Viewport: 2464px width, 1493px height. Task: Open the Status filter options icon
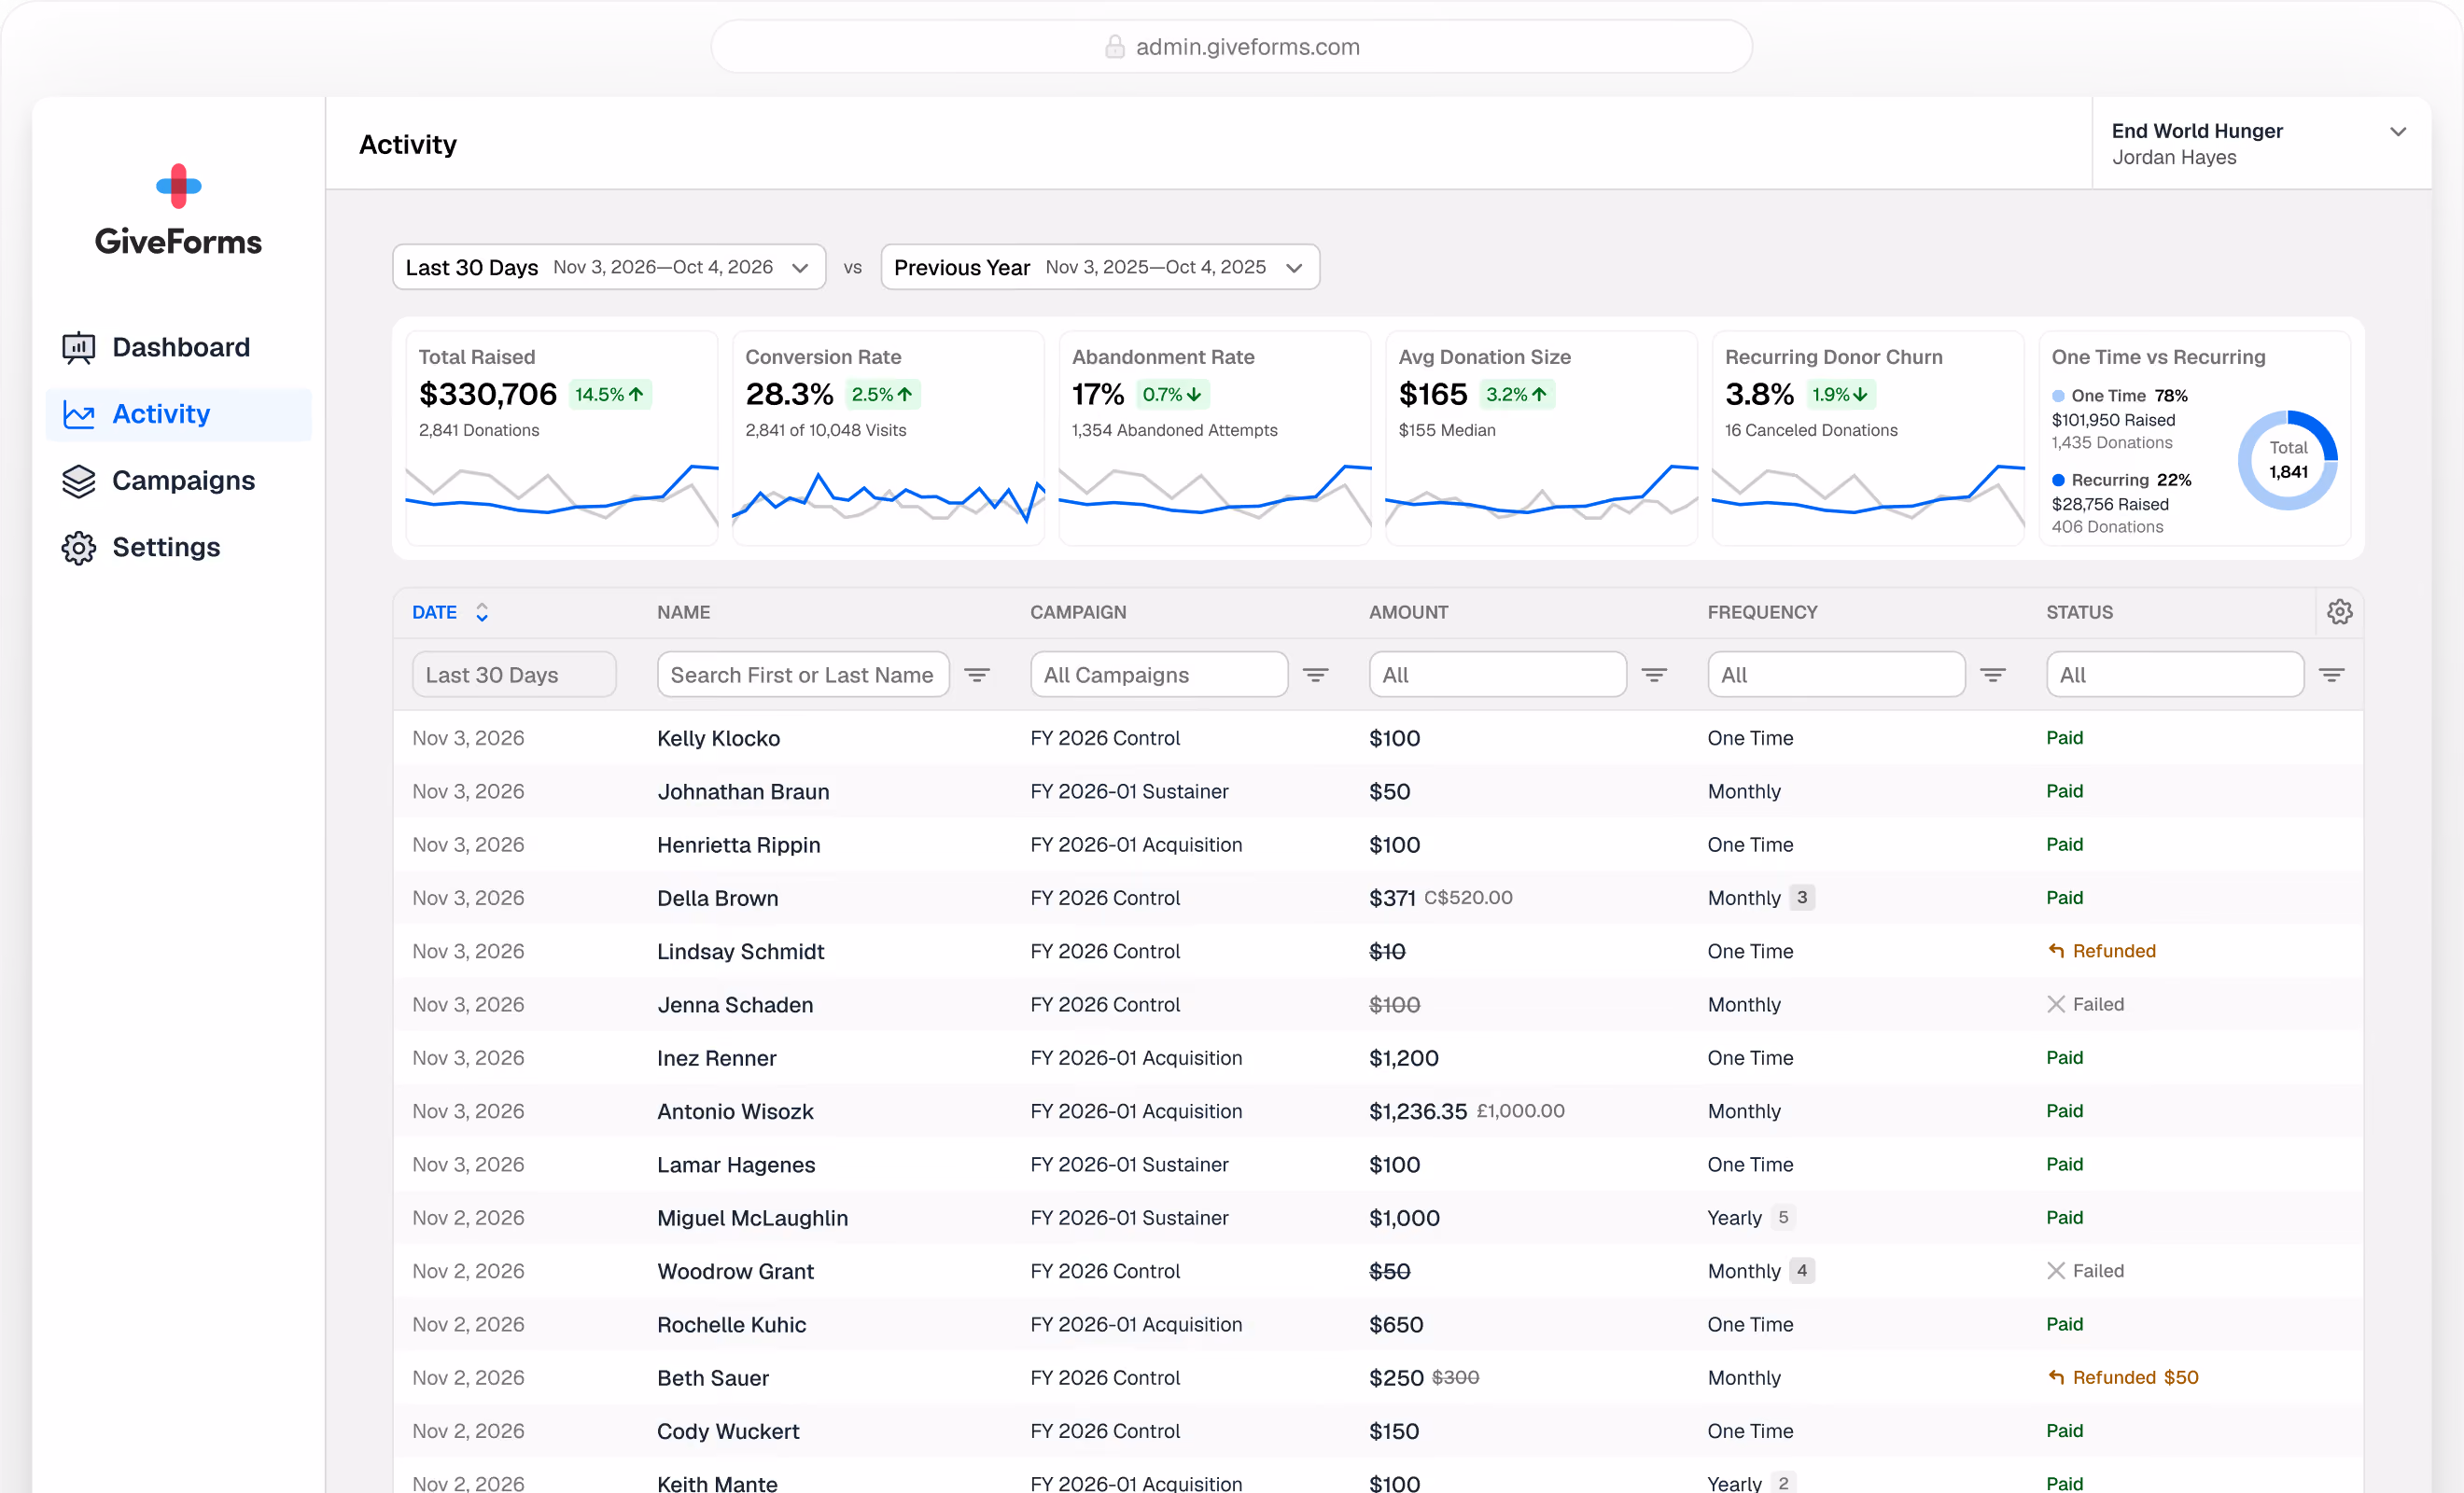[2332, 675]
